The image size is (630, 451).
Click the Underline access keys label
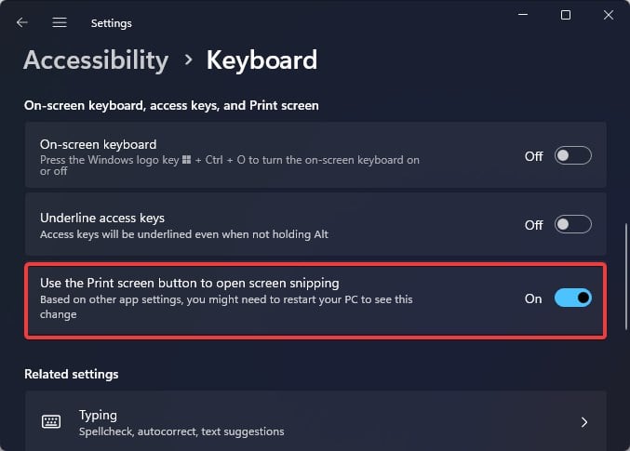(x=102, y=218)
